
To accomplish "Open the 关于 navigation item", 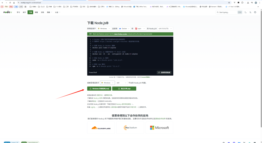I will coord(24,12).
